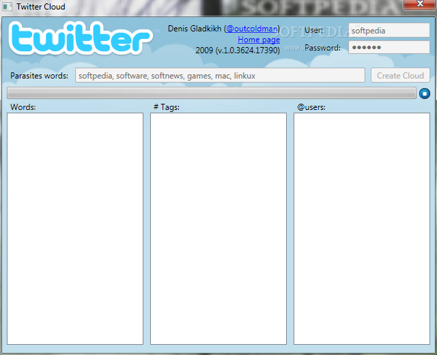This screenshot has height=355, width=437.
Task: Click the 'Twitter Cloud' window title
Action: [x=41, y=6]
